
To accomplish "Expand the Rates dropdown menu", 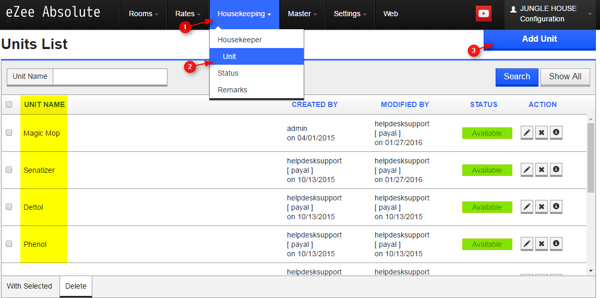I will click(188, 14).
